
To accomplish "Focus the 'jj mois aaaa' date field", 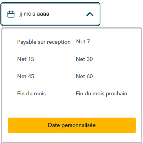I will click(50, 14).
